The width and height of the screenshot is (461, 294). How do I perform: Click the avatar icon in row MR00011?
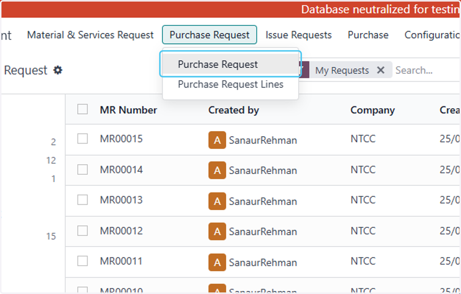[217, 262]
